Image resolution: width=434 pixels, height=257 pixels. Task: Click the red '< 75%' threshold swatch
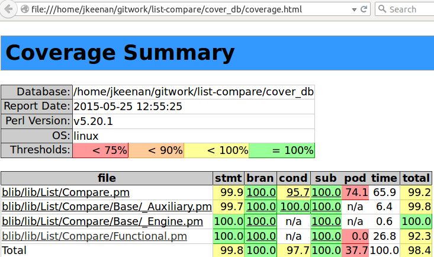tap(100, 150)
